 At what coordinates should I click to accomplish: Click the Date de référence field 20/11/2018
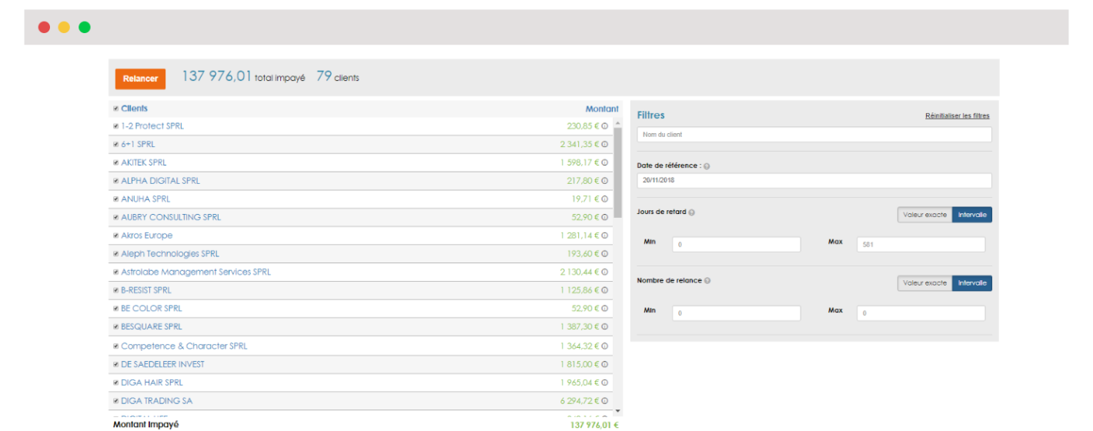814,181
